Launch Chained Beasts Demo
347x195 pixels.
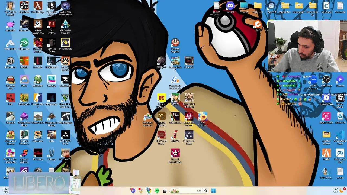click(x=175, y=156)
